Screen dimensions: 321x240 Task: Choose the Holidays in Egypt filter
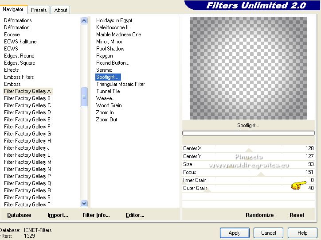coord(114,20)
